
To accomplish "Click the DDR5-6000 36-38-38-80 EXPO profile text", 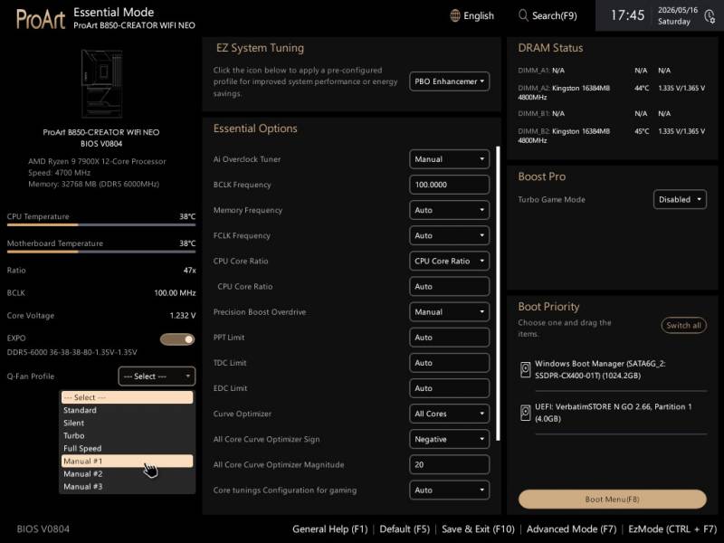I will click(x=72, y=352).
